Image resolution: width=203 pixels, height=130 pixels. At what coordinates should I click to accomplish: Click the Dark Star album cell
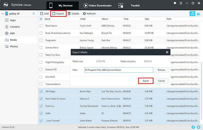[106, 40]
